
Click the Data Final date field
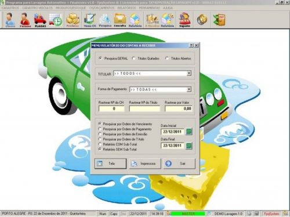172,146
